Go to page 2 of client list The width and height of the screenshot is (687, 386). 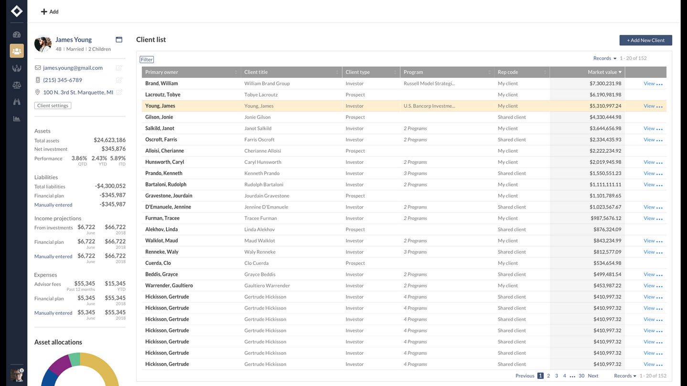pyautogui.click(x=548, y=376)
